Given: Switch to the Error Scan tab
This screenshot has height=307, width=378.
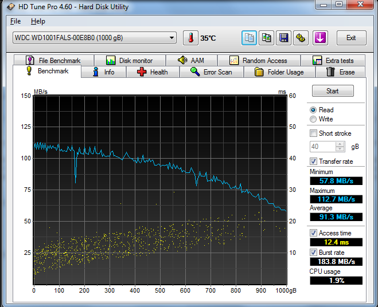Looking at the screenshot, I should tap(211, 72).
